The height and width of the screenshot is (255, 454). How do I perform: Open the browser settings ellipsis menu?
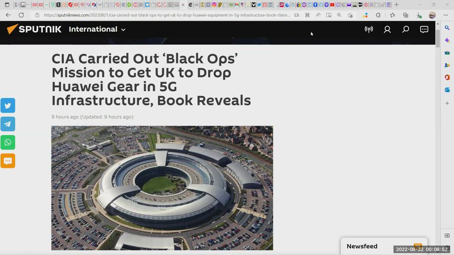click(x=445, y=15)
